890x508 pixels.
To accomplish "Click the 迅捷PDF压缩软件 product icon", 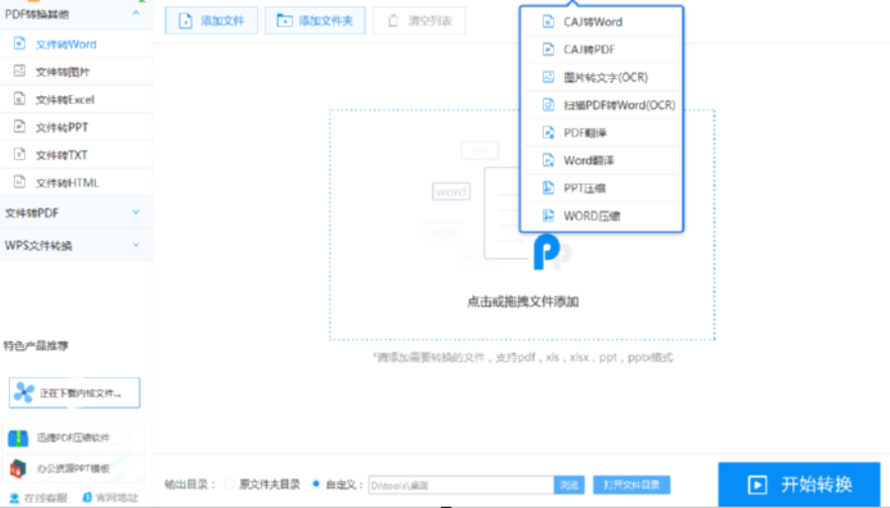I will tap(18, 438).
